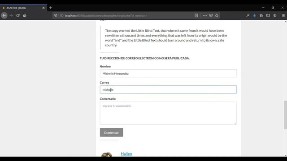Click the Comentario textarea resize handle

[x=235, y=123]
